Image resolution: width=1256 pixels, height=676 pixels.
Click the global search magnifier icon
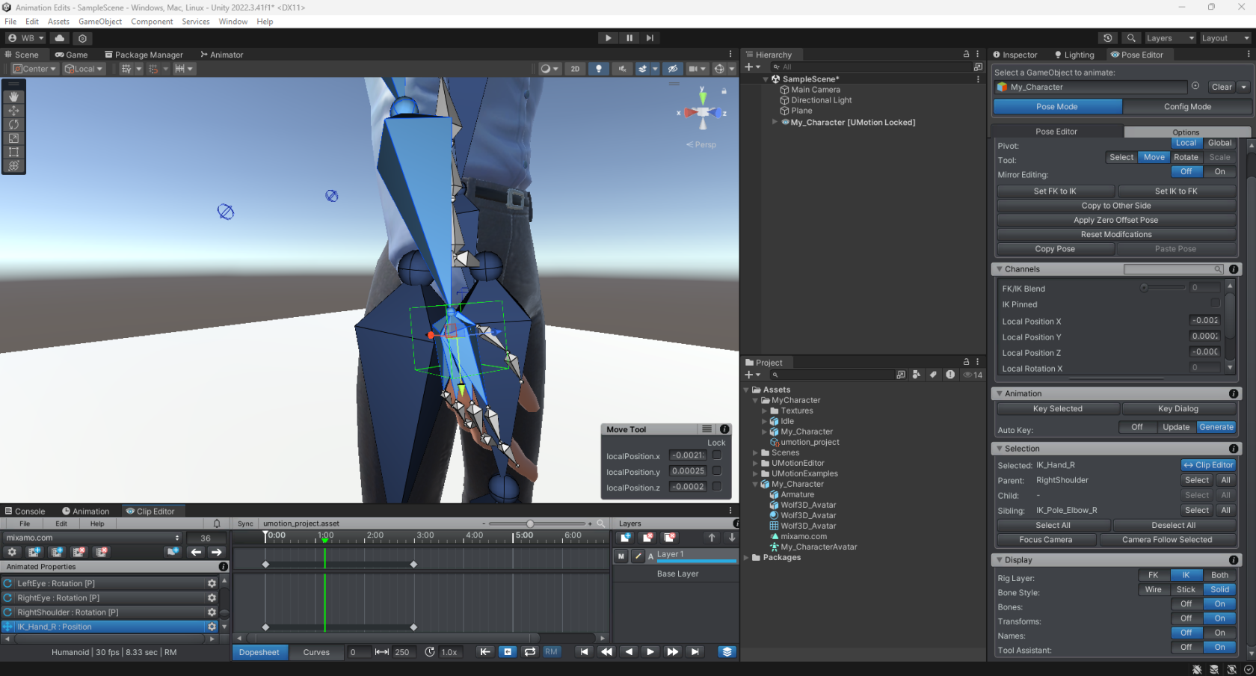(x=1132, y=38)
